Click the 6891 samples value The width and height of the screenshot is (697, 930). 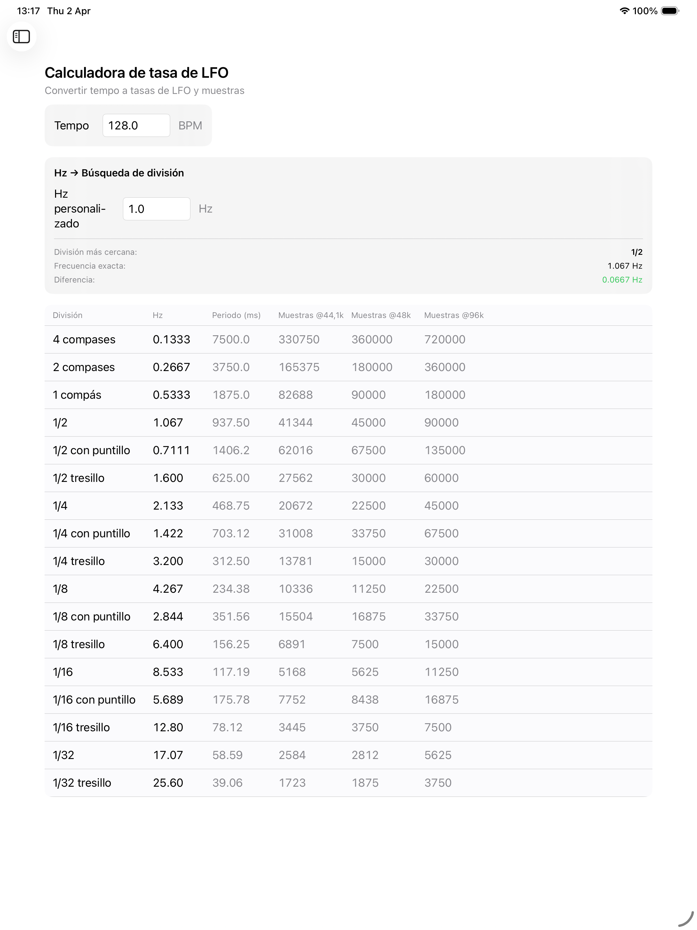[292, 644]
